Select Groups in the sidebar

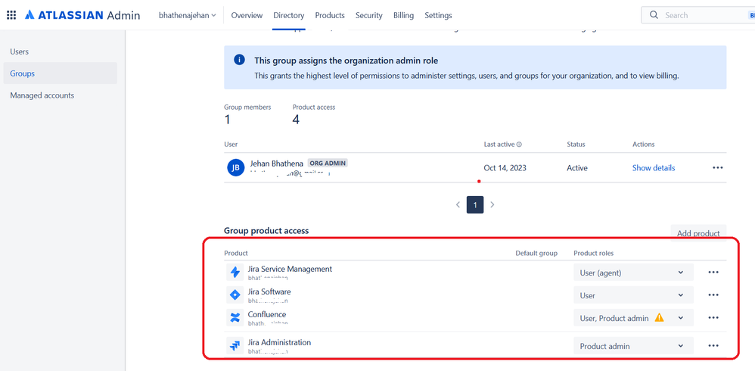point(61,73)
